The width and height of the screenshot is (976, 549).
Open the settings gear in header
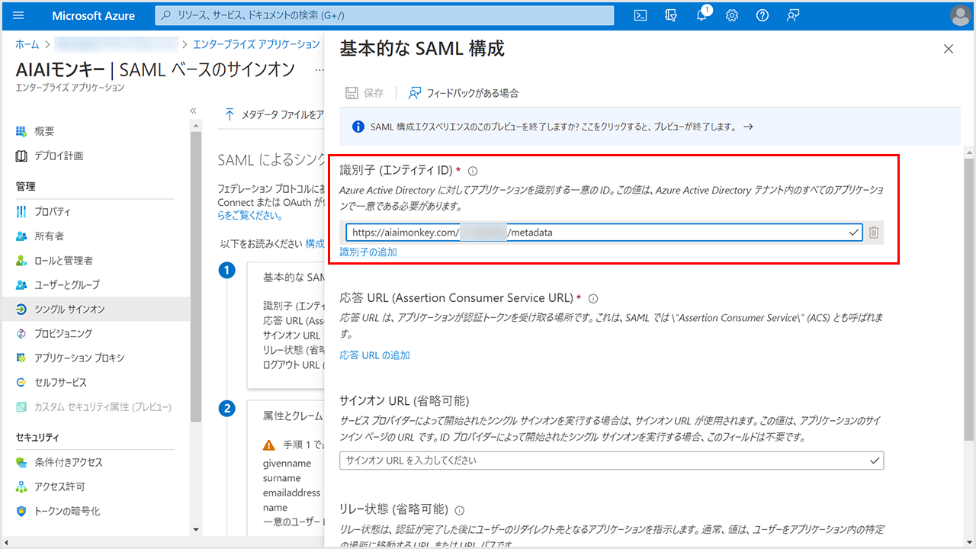(732, 15)
